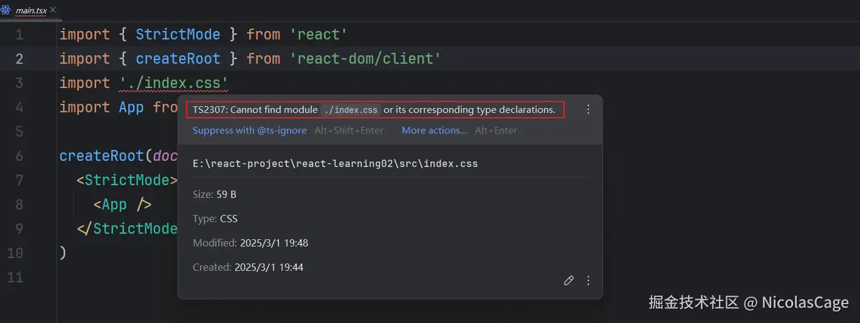860x323 pixels.
Task: Click the 'react-dom/client' module string
Action: pyautogui.click(x=365, y=59)
